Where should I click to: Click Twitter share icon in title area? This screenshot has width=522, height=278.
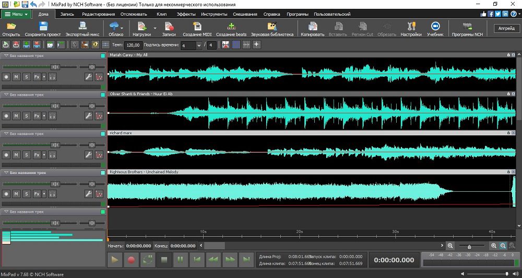click(x=498, y=14)
